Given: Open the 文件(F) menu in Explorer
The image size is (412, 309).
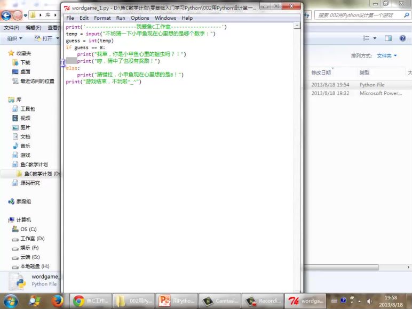Looking at the screenshot, I should click(x=12, y=28).
